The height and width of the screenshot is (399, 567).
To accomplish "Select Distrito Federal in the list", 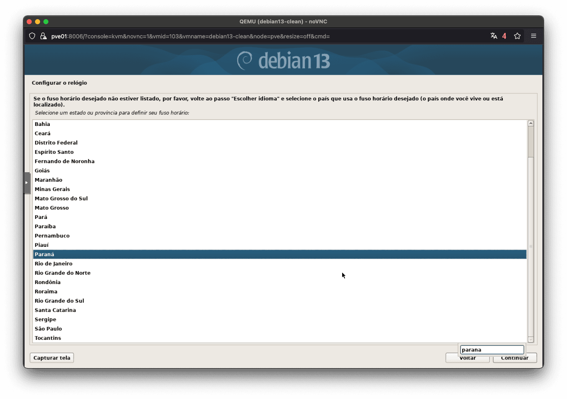I will (x=280, y=143).
